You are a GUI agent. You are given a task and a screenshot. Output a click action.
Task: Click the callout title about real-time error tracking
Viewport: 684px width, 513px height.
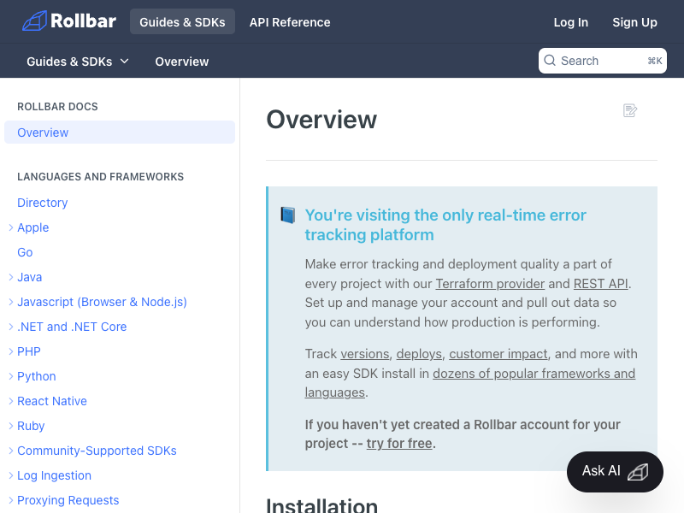click(445, 225)
